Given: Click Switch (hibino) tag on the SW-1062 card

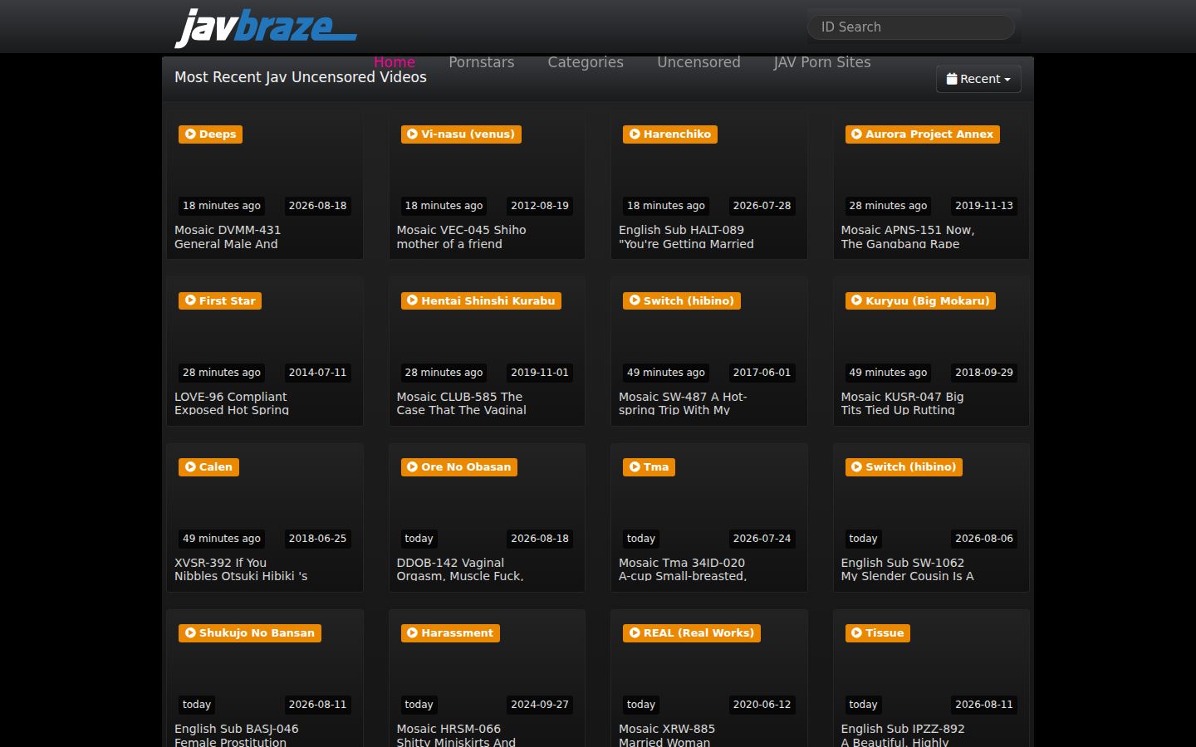Looking at the screenshot, I should [x=904, y=467].
